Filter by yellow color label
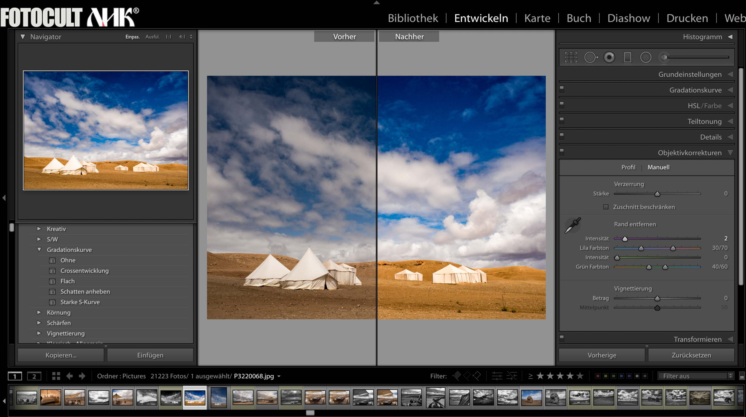The height and width of the screenshot is (417, 746). tap(605, 376)
